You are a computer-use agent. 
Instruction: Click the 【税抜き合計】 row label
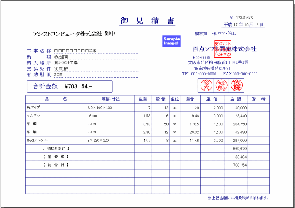(56, 149)
